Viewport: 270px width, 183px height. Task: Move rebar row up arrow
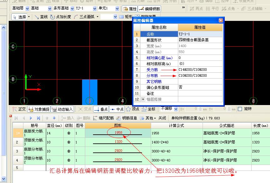(47, 118)
